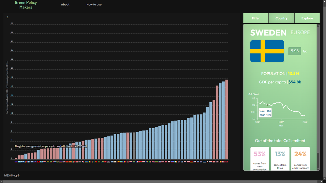The width and height of the screenshot is (326, 183).
Task: Pick the Denmark flag icon
Action: (x=166, y=162)
